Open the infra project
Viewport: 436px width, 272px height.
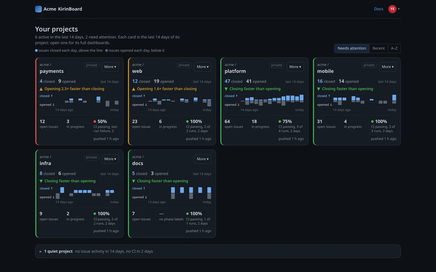tap(45, 164)
